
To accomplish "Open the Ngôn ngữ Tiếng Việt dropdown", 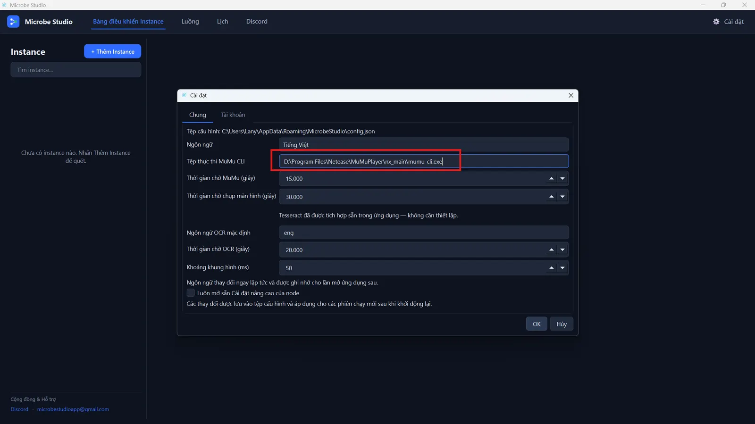I will [x=424, y=145].
